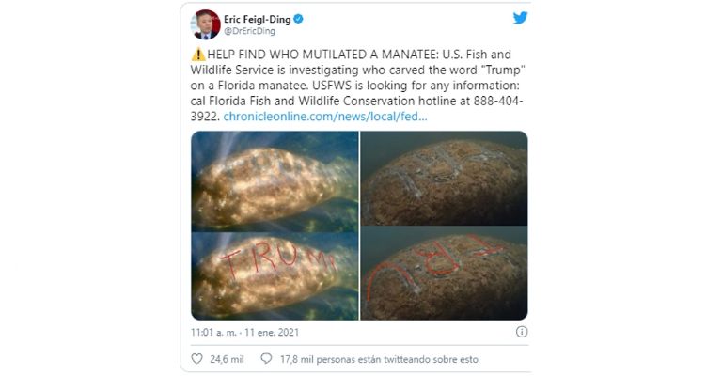722x376 pixels.
Task: Click the tweet text about mutilated manatee
Action: pos(357,86)
